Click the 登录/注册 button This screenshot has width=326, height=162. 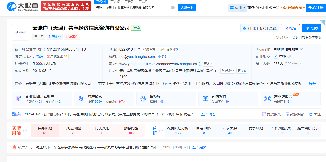[316, 8]
